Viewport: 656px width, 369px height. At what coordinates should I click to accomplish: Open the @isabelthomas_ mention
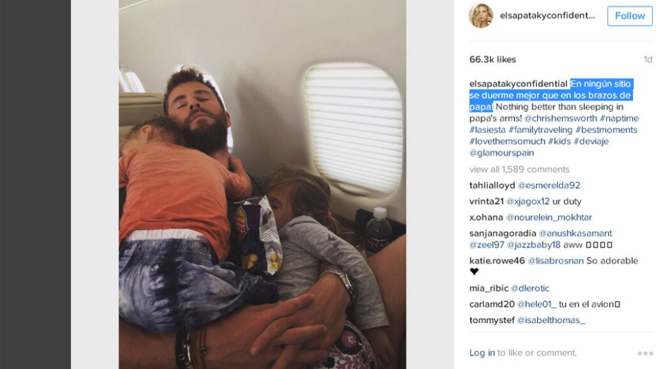click(551, 320)
